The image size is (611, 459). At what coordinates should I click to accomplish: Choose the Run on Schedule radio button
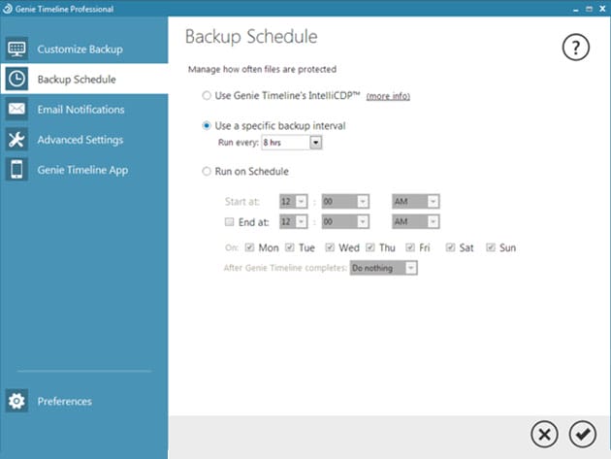click(x=206, y=172)
